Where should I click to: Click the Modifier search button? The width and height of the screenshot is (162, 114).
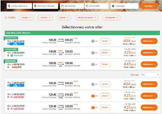(150, 6)
